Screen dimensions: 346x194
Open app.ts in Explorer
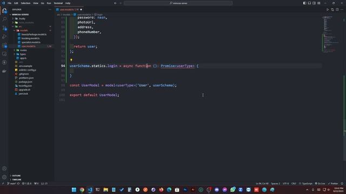(23, 58)
